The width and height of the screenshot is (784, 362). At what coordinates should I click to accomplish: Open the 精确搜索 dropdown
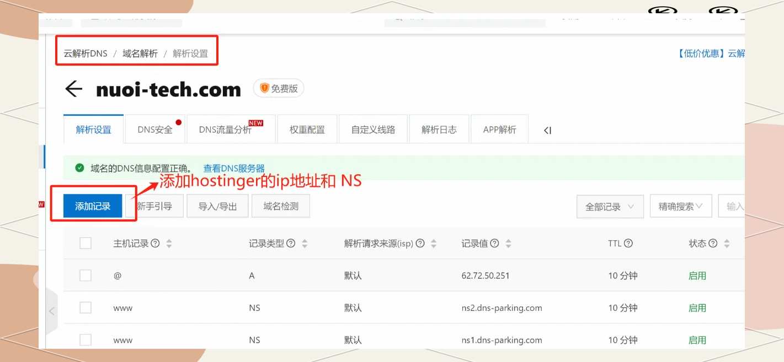(x=681, y=206)
